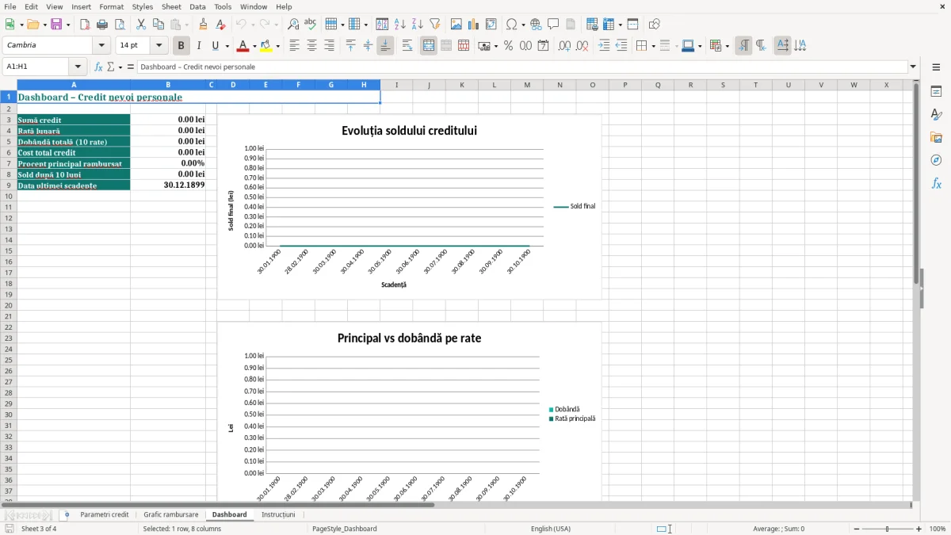The width and height of the screenshot is (951, 535).
Task: Insert a special character
Action: [511, 25]
